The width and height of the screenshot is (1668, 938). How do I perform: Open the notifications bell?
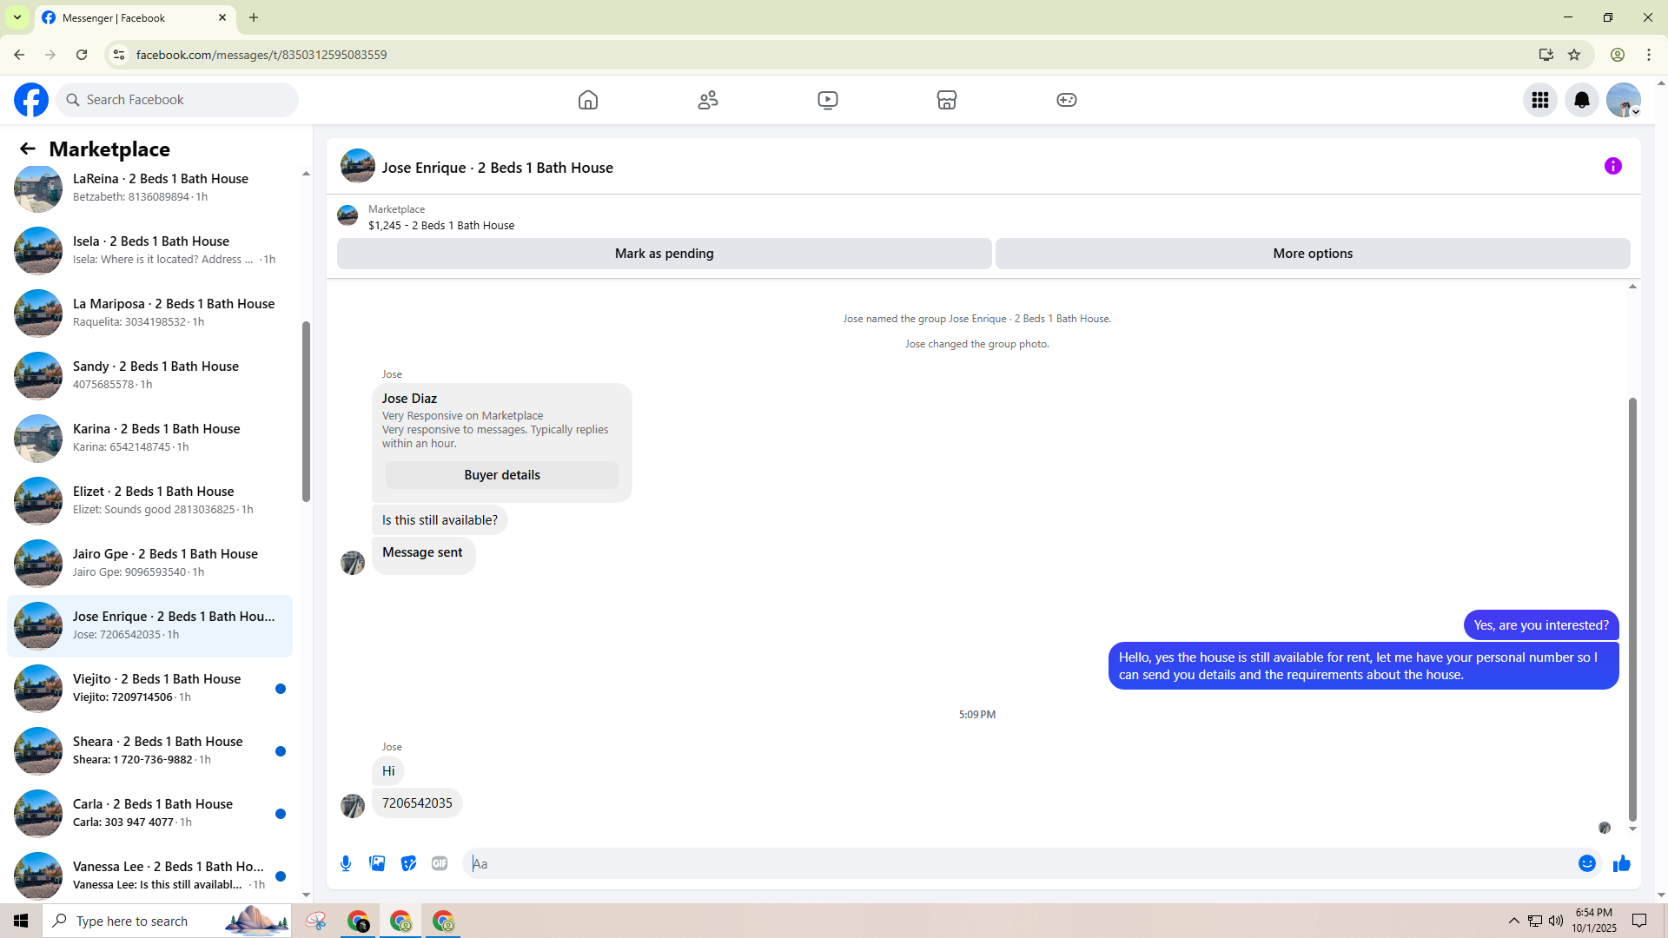1582,100
